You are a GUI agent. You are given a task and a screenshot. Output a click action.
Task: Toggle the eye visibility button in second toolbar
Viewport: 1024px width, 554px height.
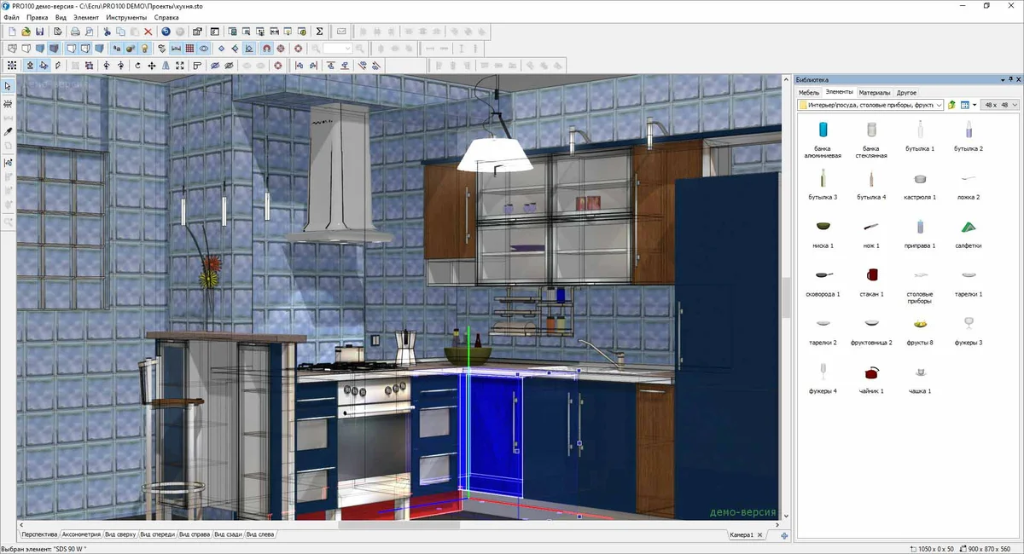click(x=204, y=49)
